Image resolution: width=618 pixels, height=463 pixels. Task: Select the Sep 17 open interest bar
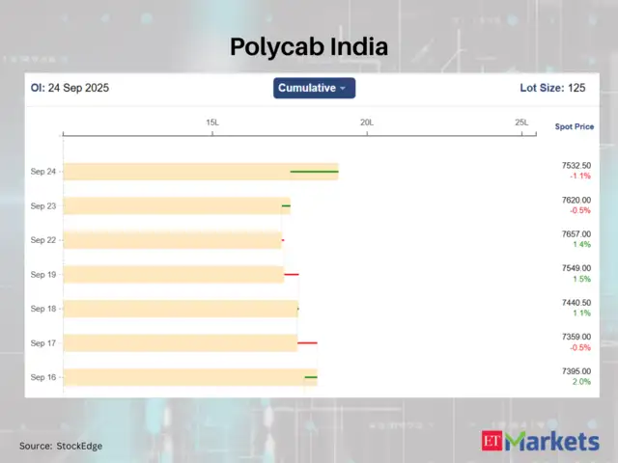pyautogui.click(x=180, y=342)
